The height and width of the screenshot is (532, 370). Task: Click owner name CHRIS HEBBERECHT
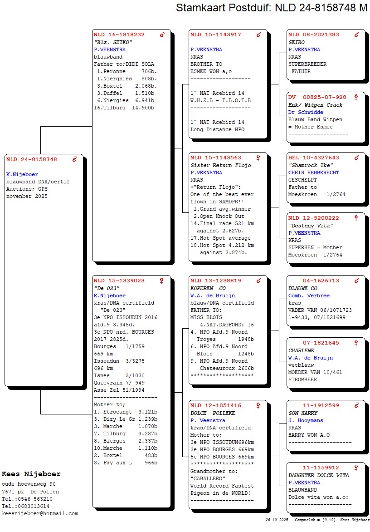[313, 172]
